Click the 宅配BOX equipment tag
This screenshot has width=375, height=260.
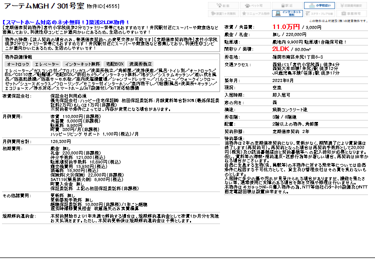[114, 64]
